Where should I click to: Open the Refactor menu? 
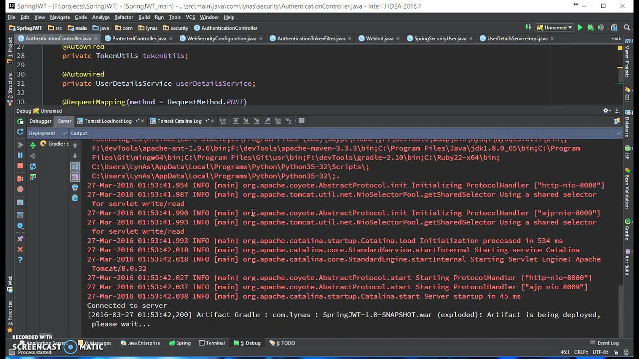point(124,17)
